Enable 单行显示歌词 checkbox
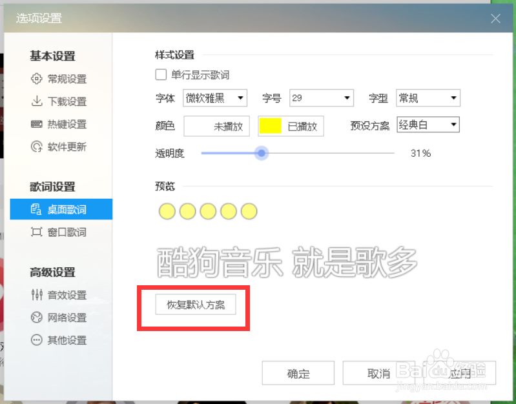 [161, 75]
